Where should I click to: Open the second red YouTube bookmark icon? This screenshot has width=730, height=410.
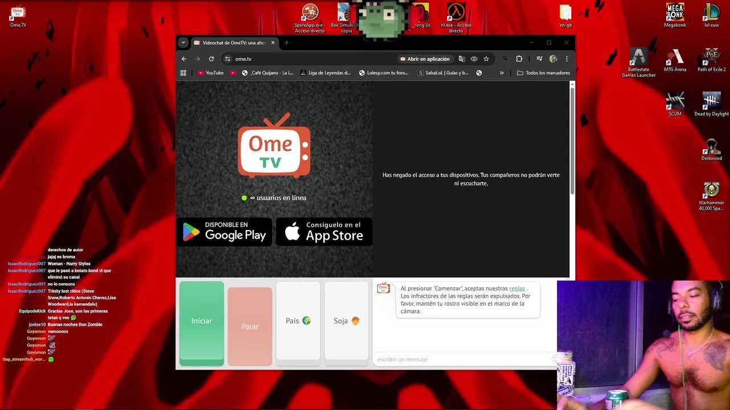pyautogui.click(x=233, y=73)
